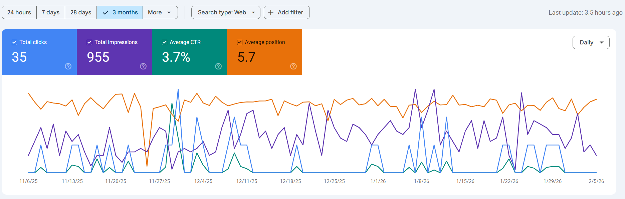Select the 24 hours date range
This screenshot has height=199, width=625.
click(19, 12)
